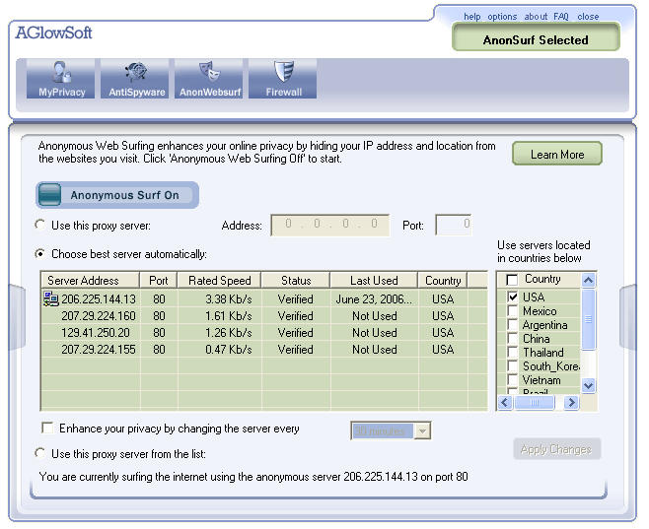The width and height of the screenshot is (649, 529).
Task: Open the Firewall section
Action: (x=283, y=79)
